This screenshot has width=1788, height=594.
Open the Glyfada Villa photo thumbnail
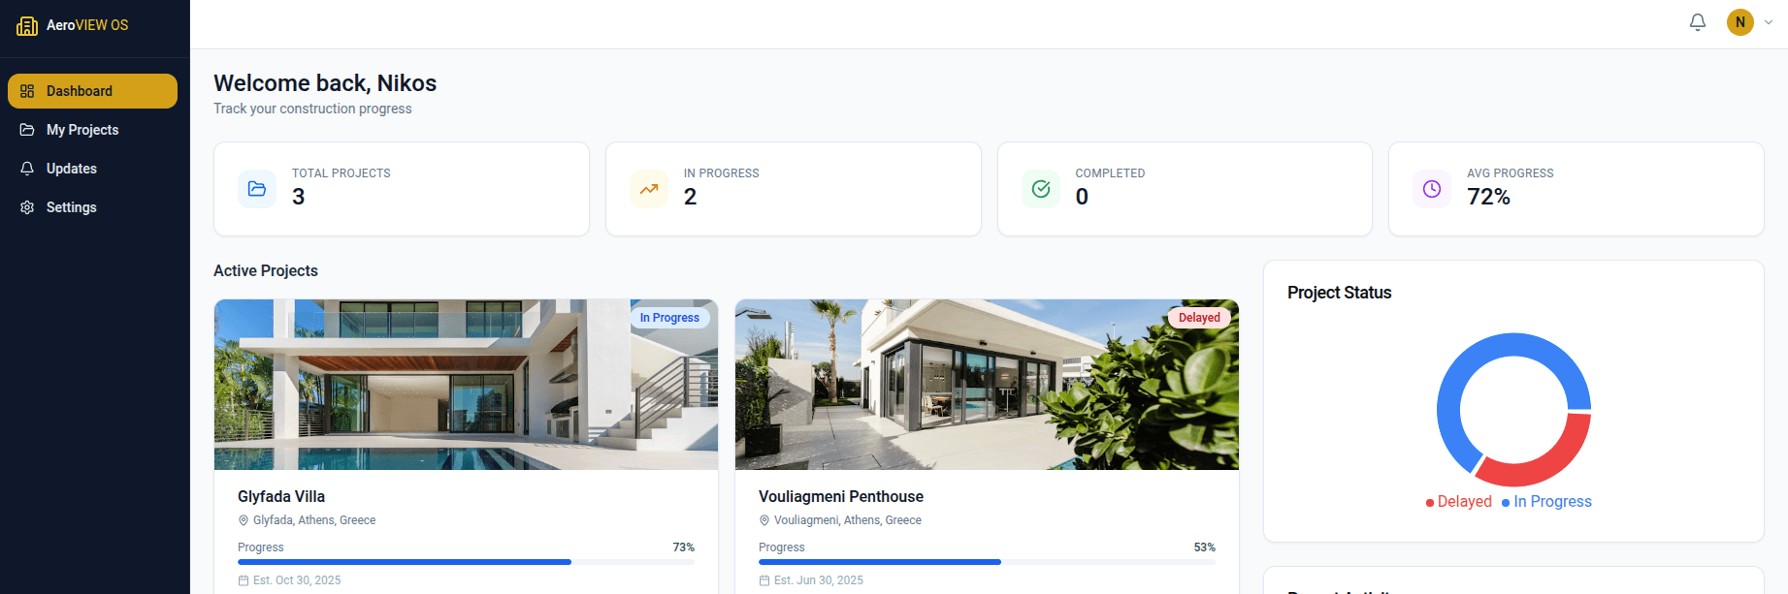pyautogui.click(x=467, y=385)
